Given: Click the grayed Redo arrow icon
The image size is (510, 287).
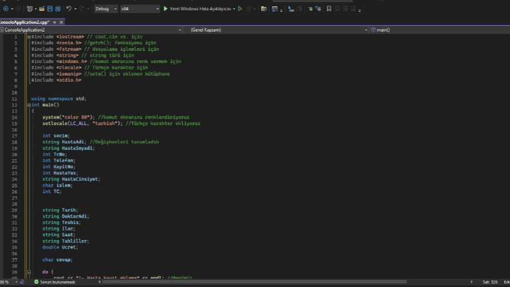Looking at the screenshot, I should (x=82, y=9).
